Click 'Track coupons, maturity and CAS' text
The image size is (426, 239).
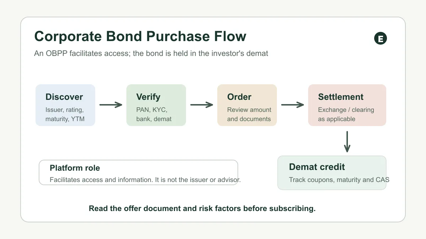pyautogui.click(x=339, y=180)
